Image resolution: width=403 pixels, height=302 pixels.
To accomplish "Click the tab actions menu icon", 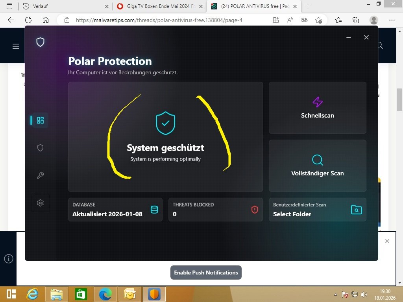I will pos(9,6).
